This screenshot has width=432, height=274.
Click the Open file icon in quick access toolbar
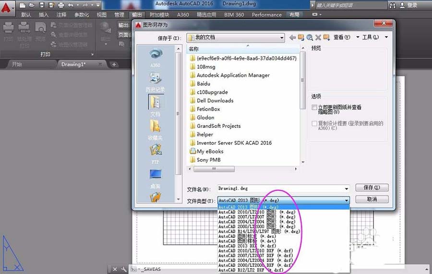(x=32, y=5)
